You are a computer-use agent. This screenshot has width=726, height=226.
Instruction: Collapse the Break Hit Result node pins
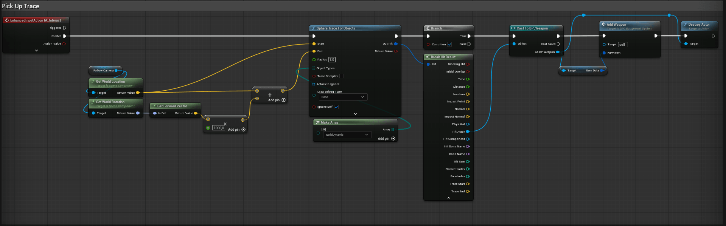coord(449,198)
